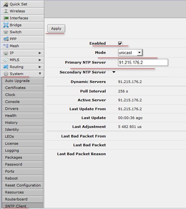Open the Clock menu item
The height and width of the screenshot is (209, 186).
pos(22,95)
